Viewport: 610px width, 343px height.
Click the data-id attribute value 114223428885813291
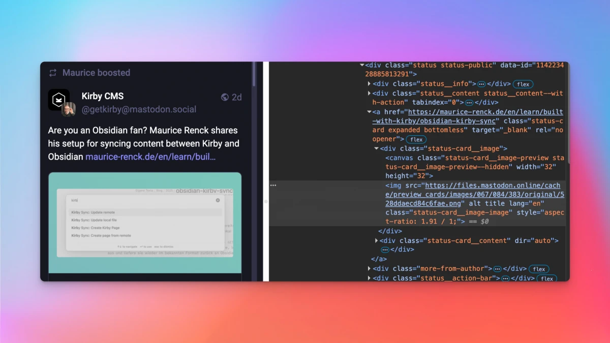[465, 70]
